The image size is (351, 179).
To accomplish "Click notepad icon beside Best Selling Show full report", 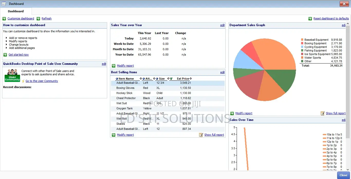I will pos(201,135).
